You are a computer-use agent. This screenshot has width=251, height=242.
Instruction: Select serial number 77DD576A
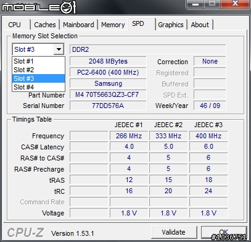(x=108, y=106)
